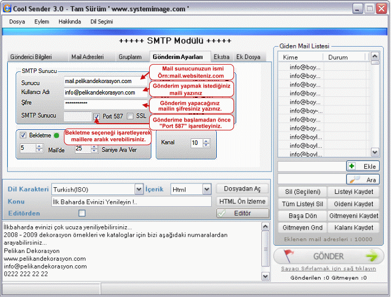Enable the Port 587 checkbox
This screenshot has width=391, height=297.
point(97,116)
